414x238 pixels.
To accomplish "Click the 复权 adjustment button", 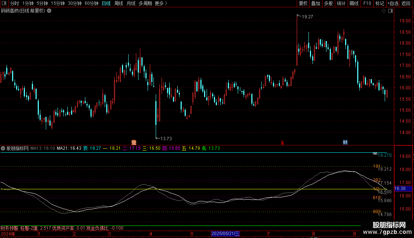I will pyautogui.click(x=303, y=3).
